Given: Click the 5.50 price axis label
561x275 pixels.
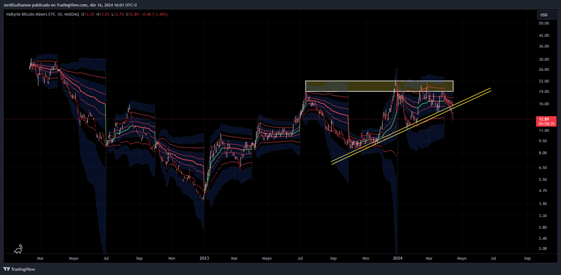Looking at the screenshot, I should pos(543,180).
